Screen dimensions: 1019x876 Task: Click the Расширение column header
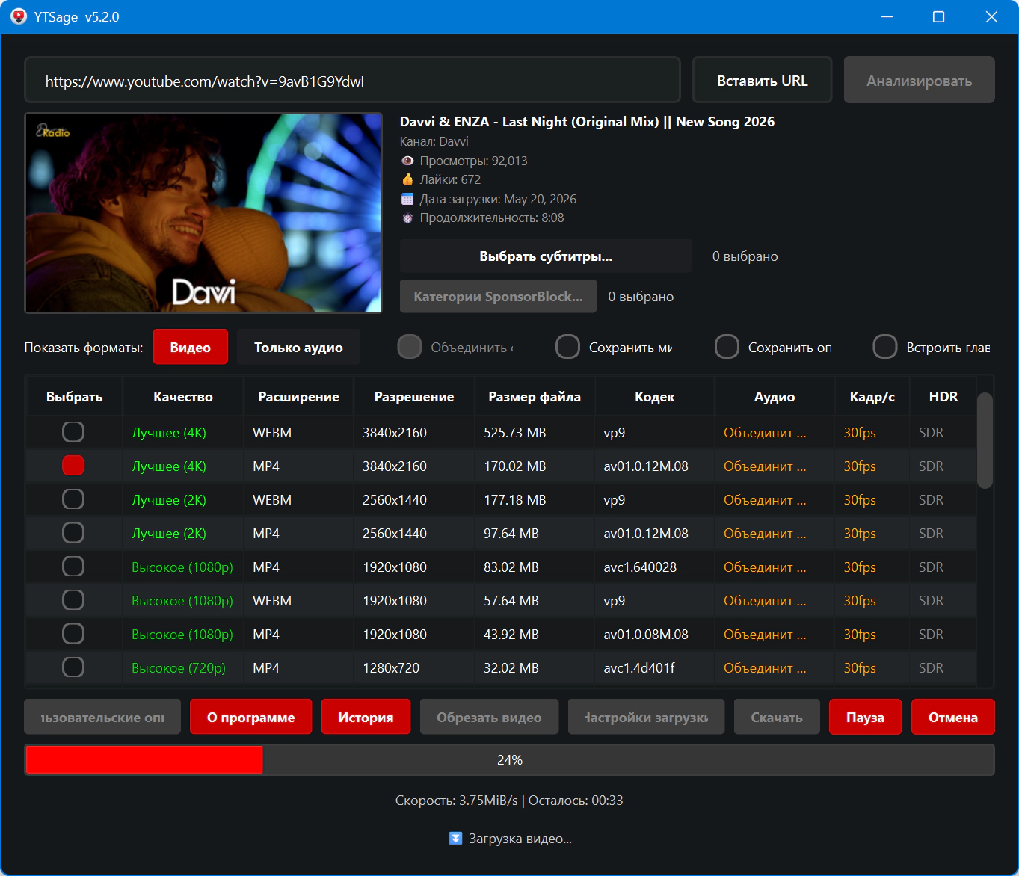(299, 397)
